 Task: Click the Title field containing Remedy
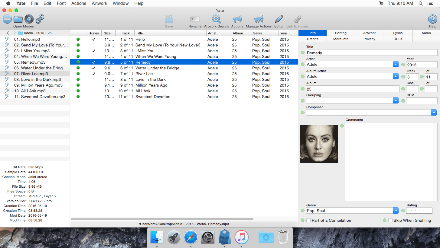click(372, 53)
